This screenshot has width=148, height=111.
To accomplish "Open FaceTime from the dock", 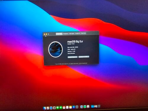I will point(61,107).
